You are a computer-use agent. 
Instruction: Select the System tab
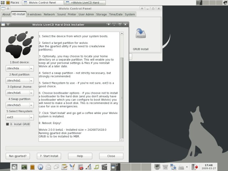pos(130,14)
